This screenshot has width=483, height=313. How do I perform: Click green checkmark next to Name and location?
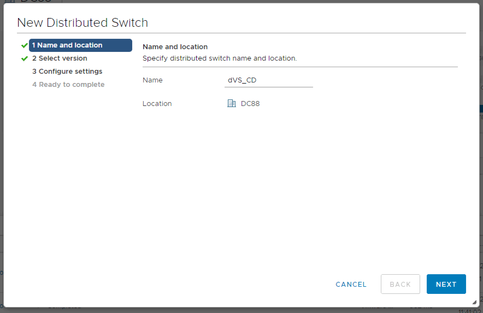coord(25,45)
